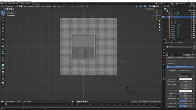This screenshot has width=196, height=110.
Task: Select the 3D Cursor tool
Action: tap(3, 16)
